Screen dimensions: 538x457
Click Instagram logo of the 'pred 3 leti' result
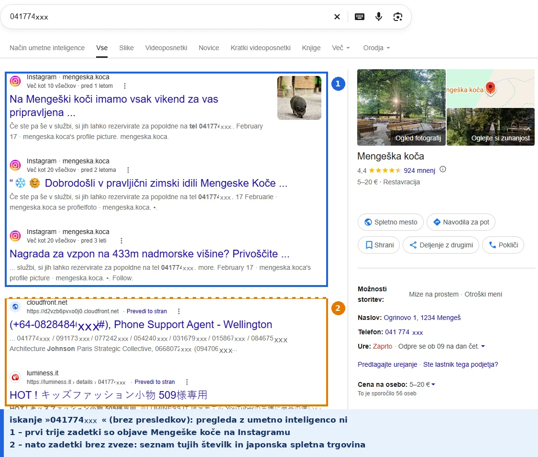pos(15,236)
